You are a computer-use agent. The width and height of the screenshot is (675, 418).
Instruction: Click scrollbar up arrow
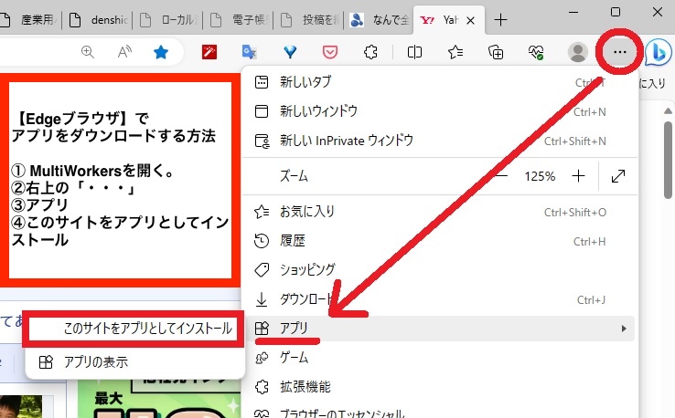tap(668, 110)
